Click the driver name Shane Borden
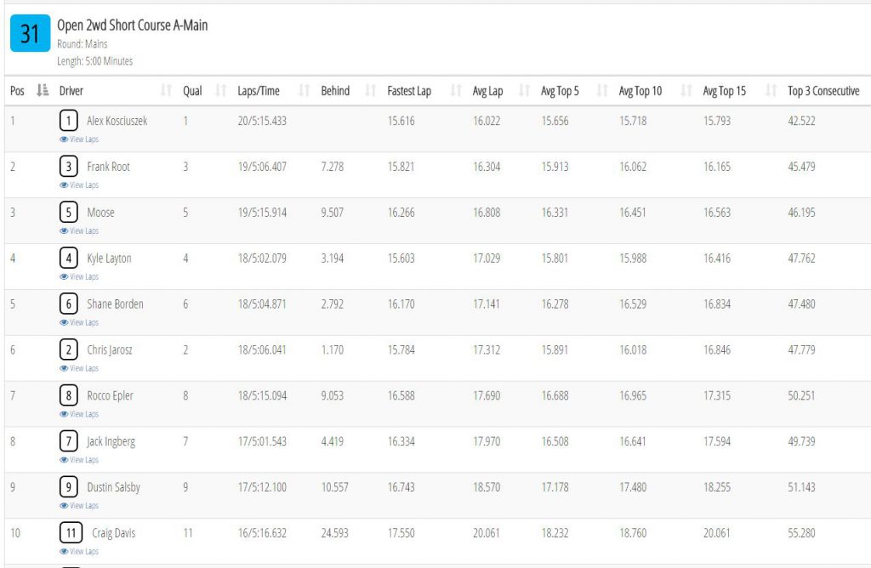This screenshot has height=568, width=871. coord(115,304)
